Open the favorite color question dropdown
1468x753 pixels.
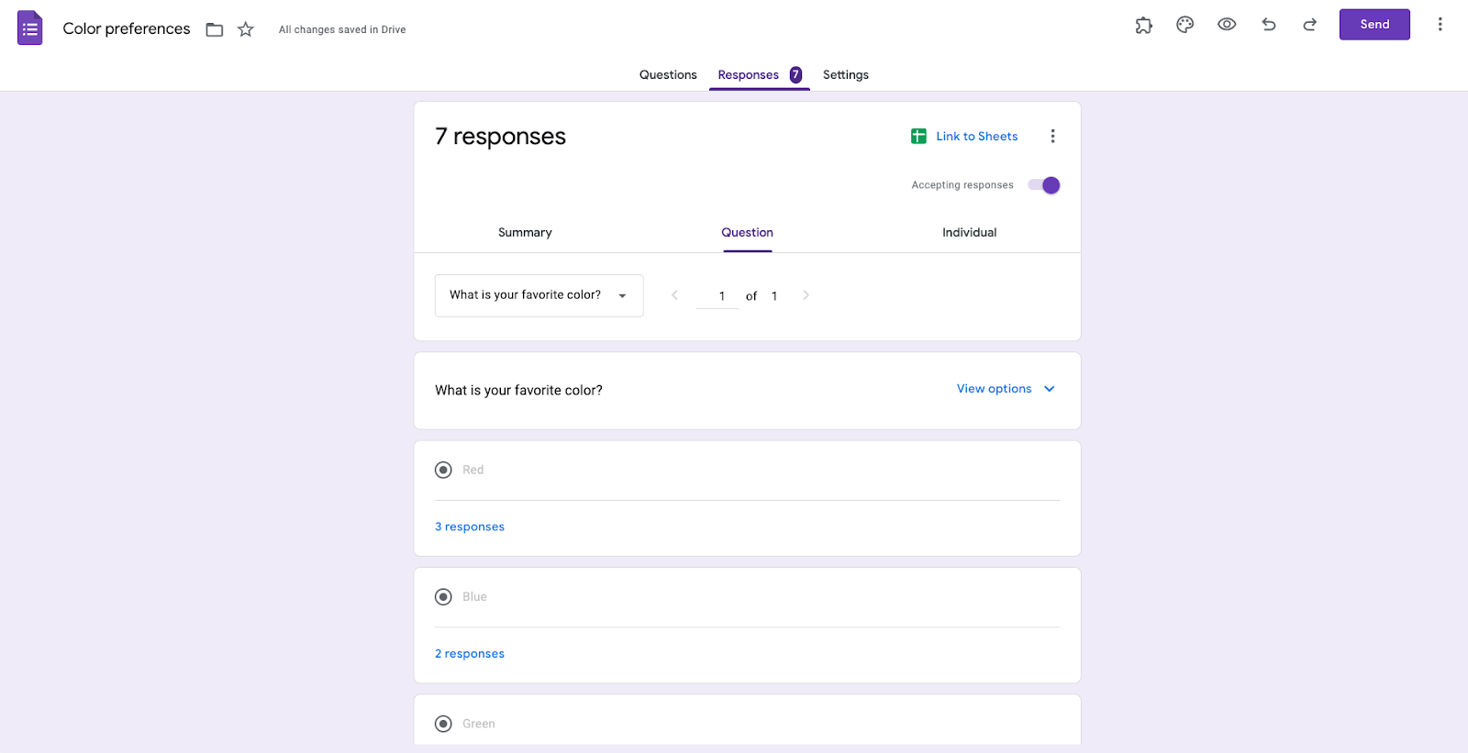click(x=539, y=295)
